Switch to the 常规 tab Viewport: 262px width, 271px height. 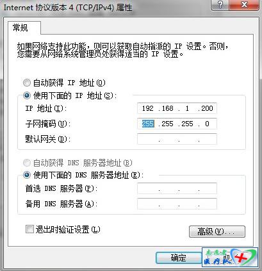click(20, 28)
